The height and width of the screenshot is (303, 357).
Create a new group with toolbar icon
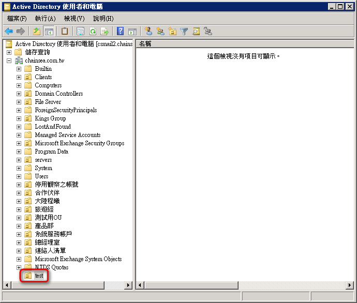(160, 31)
